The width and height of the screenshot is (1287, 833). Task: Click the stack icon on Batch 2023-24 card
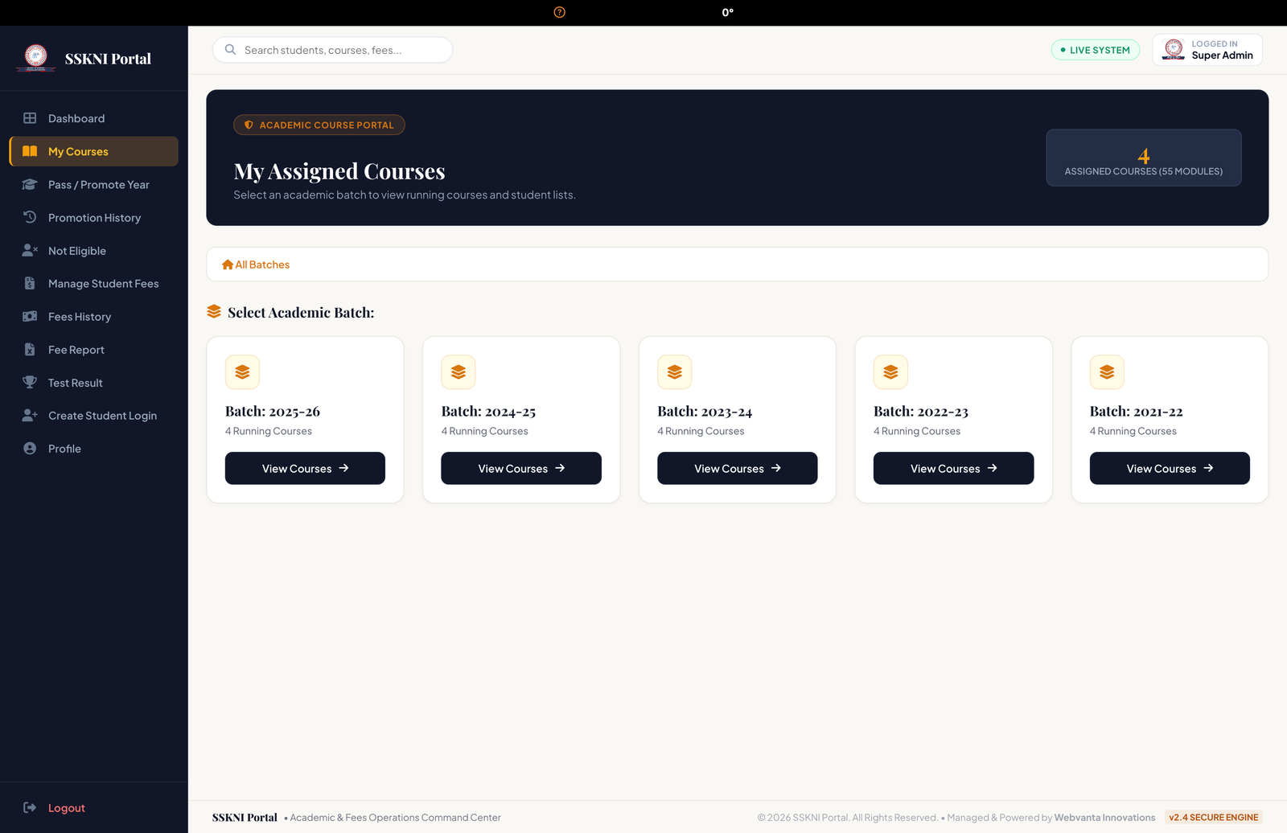click(675, 372)
